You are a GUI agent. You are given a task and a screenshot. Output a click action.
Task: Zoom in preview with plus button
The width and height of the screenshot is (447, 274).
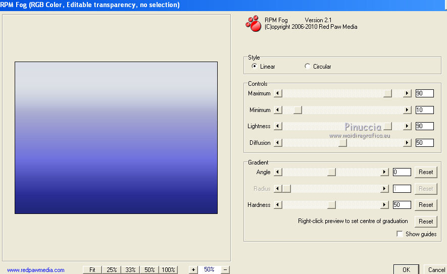(x=193, y=269)
